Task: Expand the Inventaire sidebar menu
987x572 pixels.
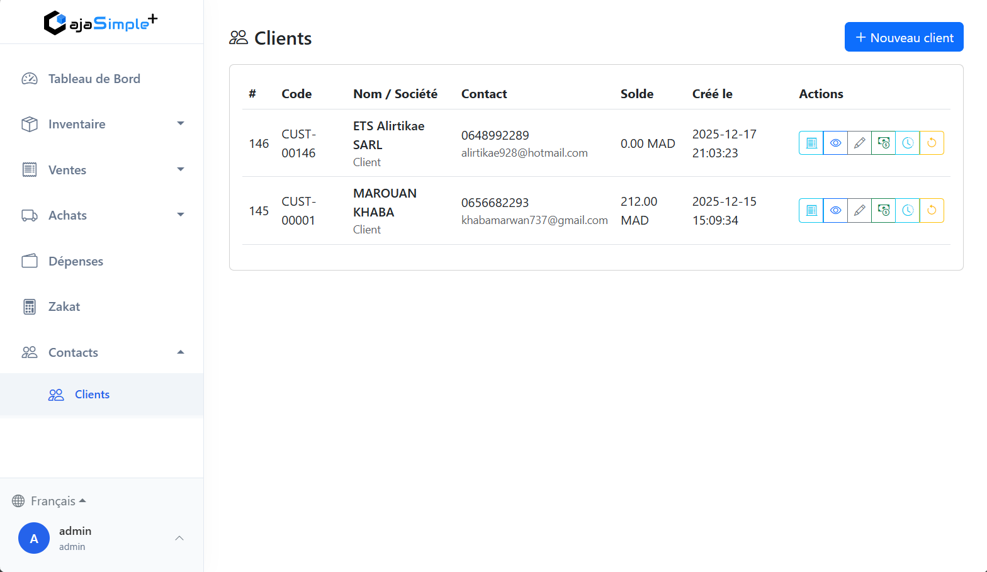Action: coord(102,124)
